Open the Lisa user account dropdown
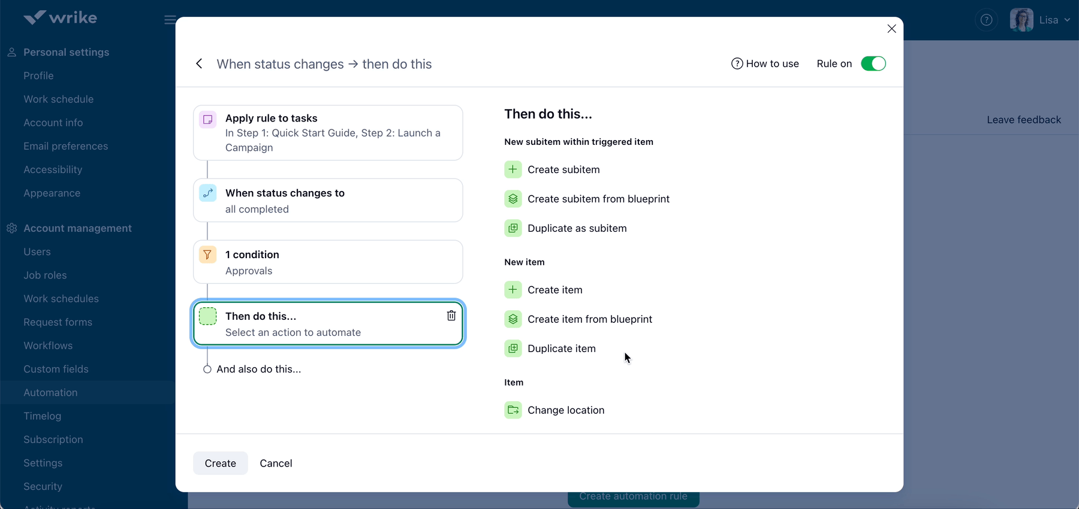The height and width of the screenshot is (509, 1079). pos(1041,20)
